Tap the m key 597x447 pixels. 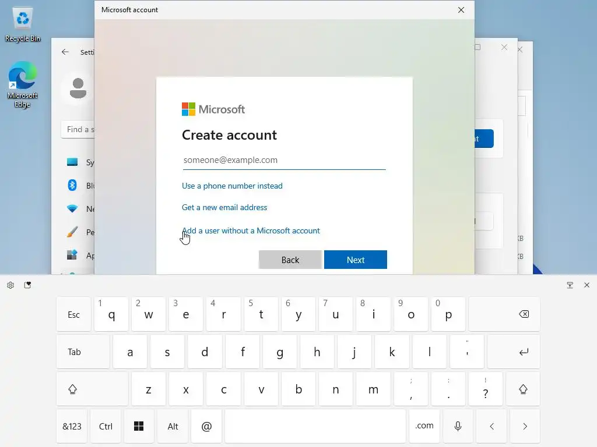(373, 389)
